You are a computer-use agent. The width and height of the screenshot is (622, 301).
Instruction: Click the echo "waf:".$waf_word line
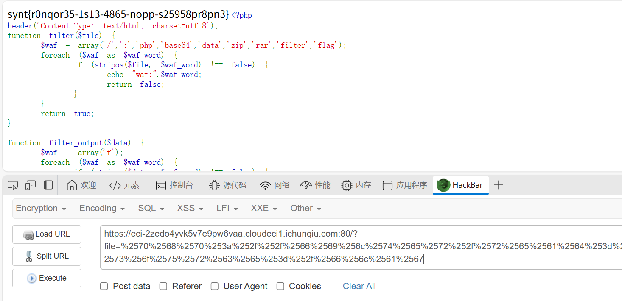154,75
